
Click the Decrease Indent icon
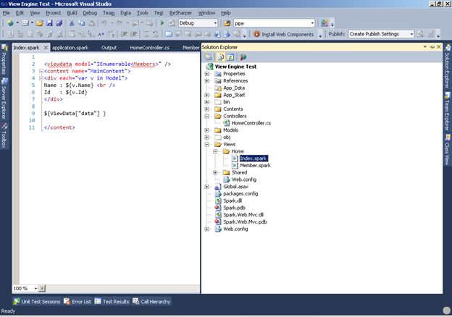coord(125,34)
